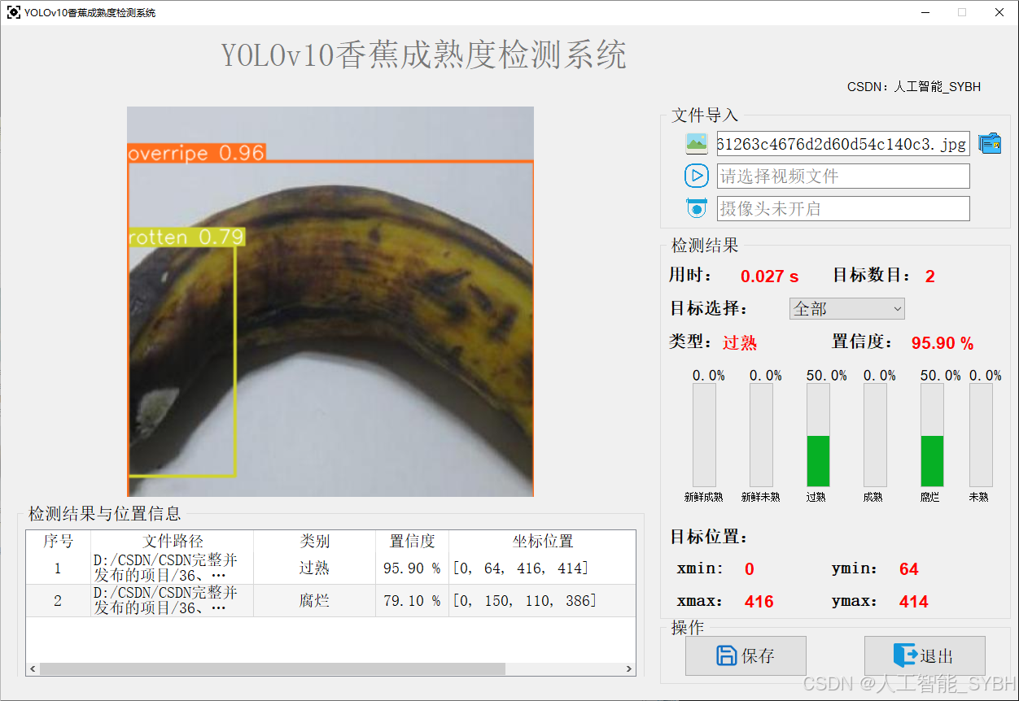Click file path cell in row 1
The width and height of the screenshot is (1019, 701).
pyautogui.click(x=173, y=568)
